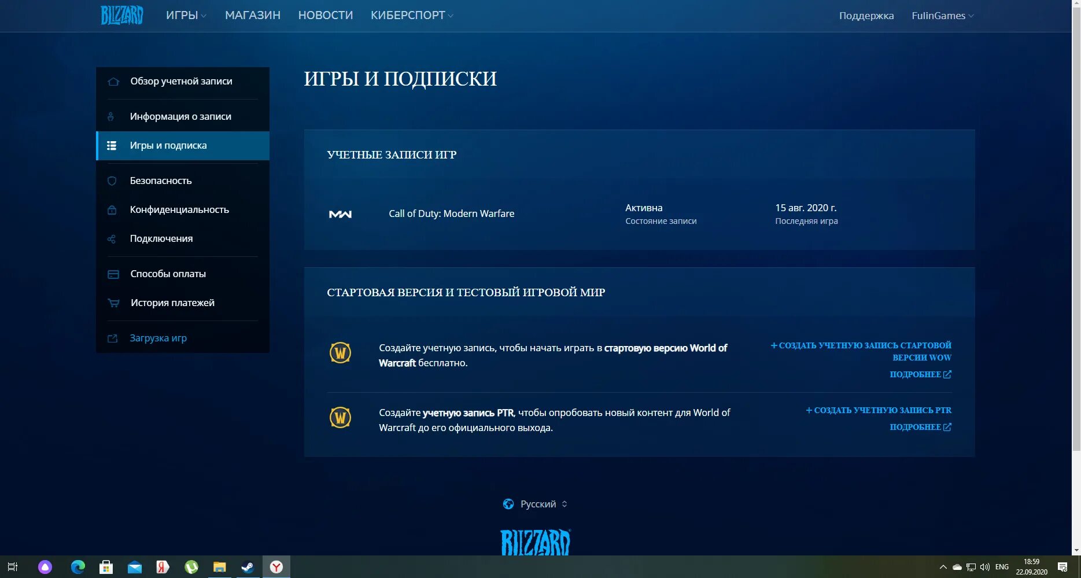Open the taskbar clock and calendar
Viewport: 1081px width, 578px height.
[1032, 567]
